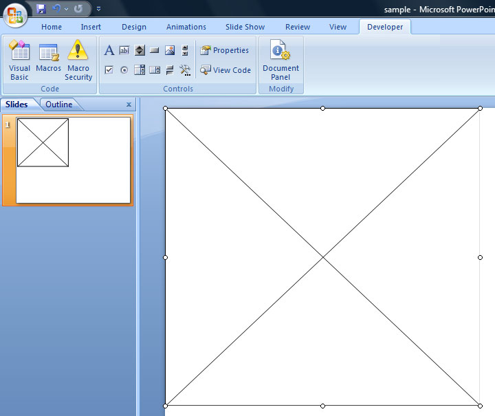
Task: Expand the Undo history dropdown arrow
Action: (67, 9)
